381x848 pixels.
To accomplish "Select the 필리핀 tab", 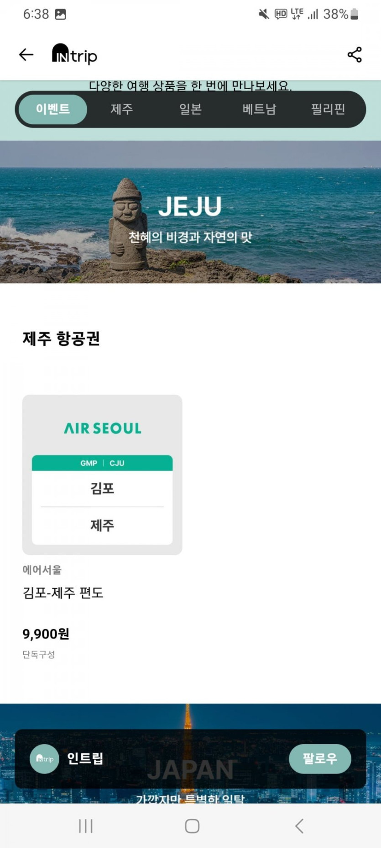I will [328, 109].
